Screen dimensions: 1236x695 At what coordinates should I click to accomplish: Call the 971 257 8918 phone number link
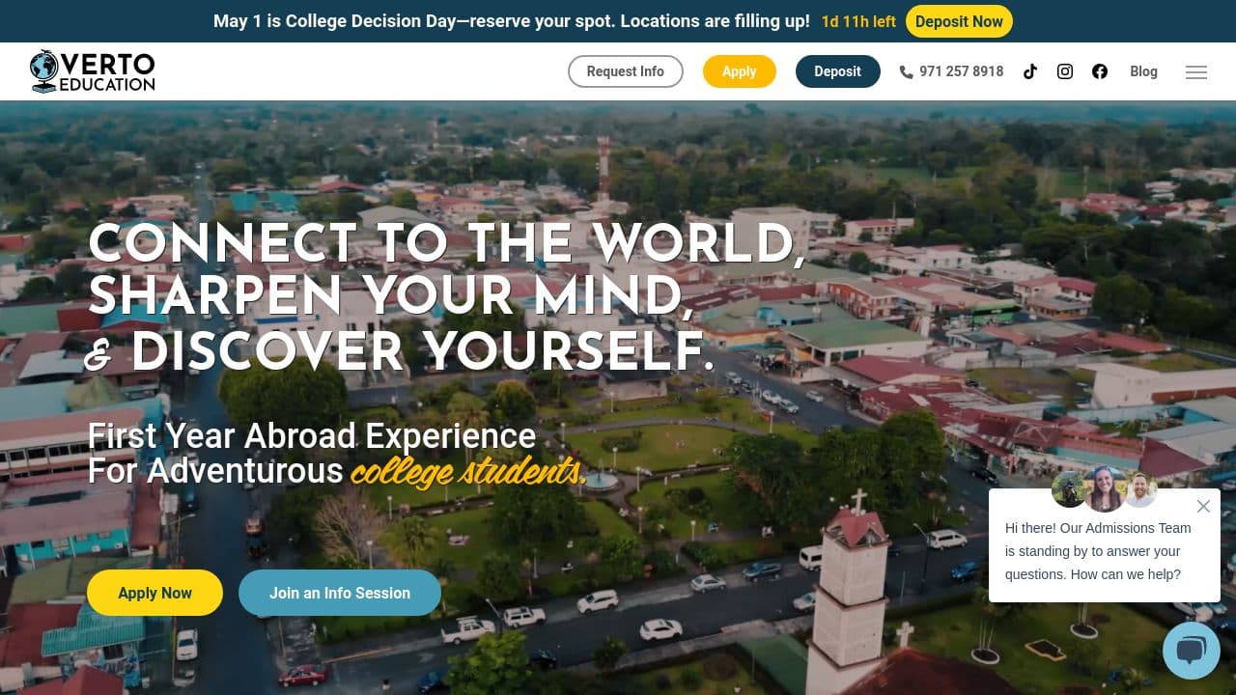coord(961,71)
